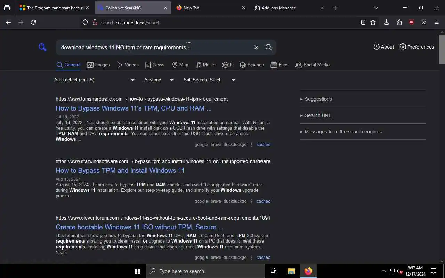Screen dimensions: 445x278
Task: Open cached copy of Tom's Hardware result
Action: coord(263,145)
